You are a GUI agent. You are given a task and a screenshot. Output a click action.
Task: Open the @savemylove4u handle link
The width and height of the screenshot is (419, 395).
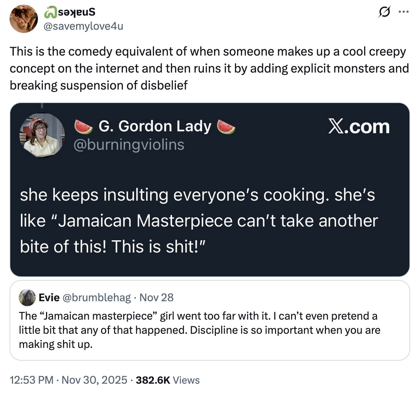[83, 26]
